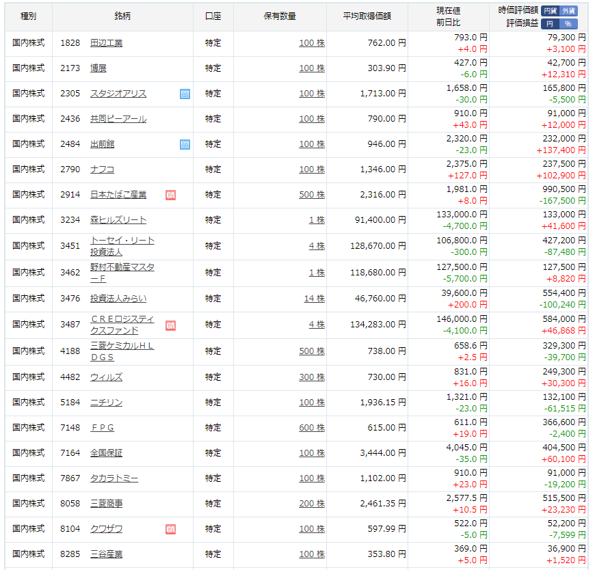Open the 三菱ケミカルＨＬＤＧＳ link

pos(122,351)
